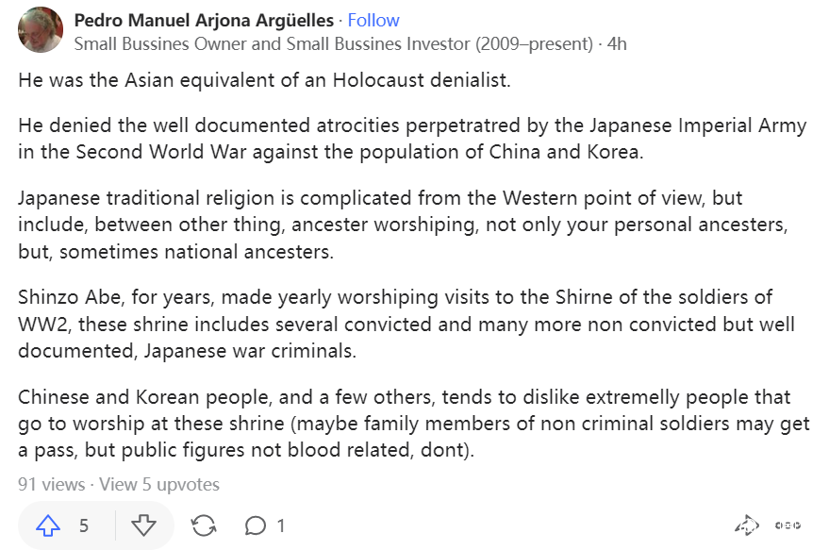Click the upvote count number 5

coord(84,525)
